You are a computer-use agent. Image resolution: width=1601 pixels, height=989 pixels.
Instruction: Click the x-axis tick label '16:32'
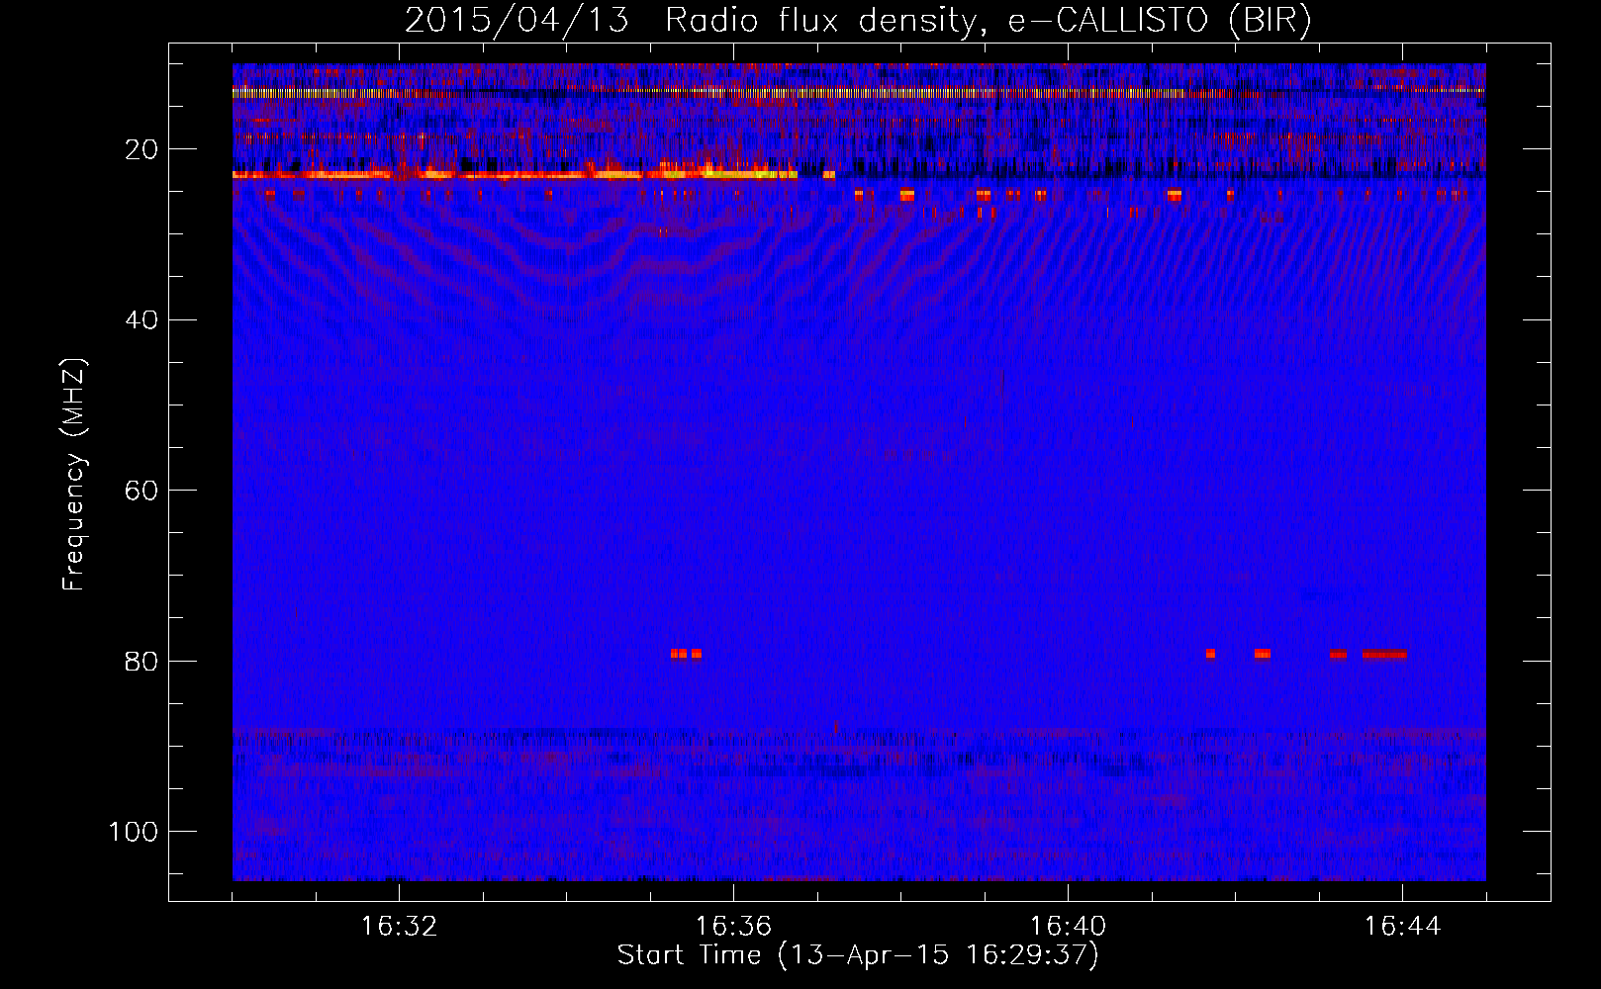click(399, 927)
